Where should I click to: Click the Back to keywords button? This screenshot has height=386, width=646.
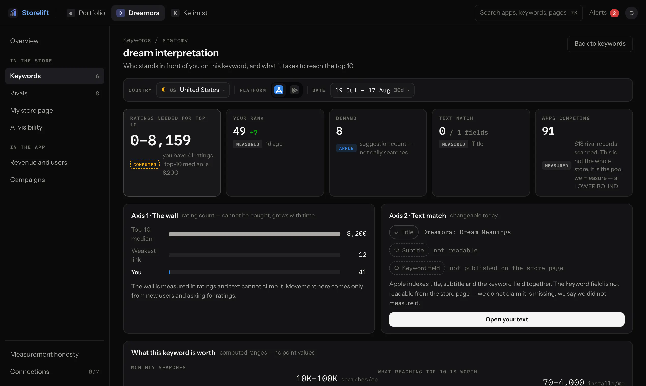600,44
